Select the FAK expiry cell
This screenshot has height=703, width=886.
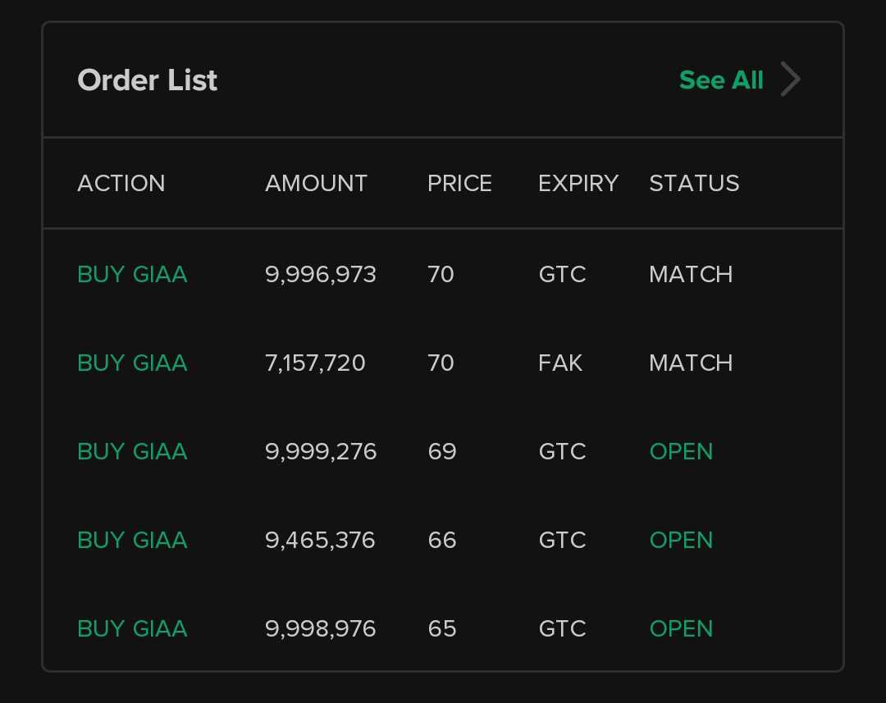(560, 363)
